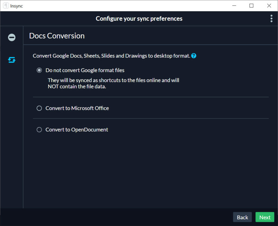
Task: Click the 'They will be synced as shortcuts' note
Action: 113,83
